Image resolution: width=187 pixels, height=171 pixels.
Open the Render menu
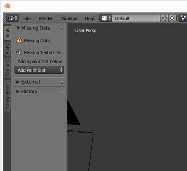(x=46, y=18)
